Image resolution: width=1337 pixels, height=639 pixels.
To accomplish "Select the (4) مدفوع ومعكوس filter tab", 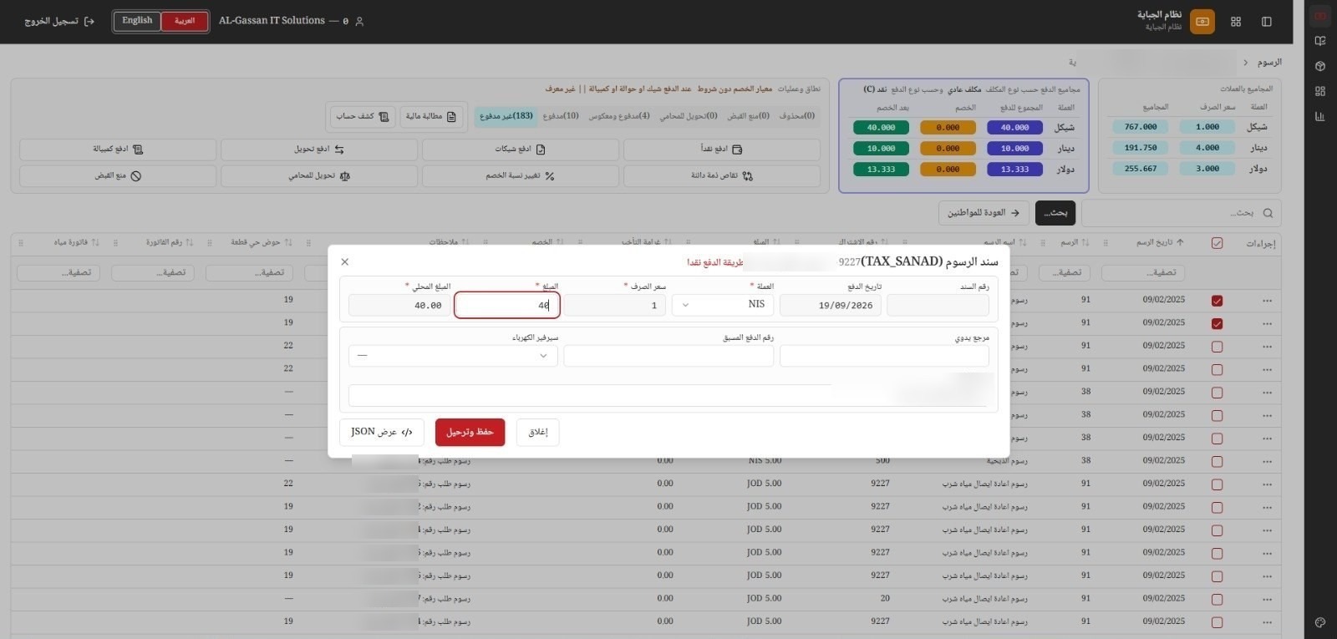I will (619, 116).
